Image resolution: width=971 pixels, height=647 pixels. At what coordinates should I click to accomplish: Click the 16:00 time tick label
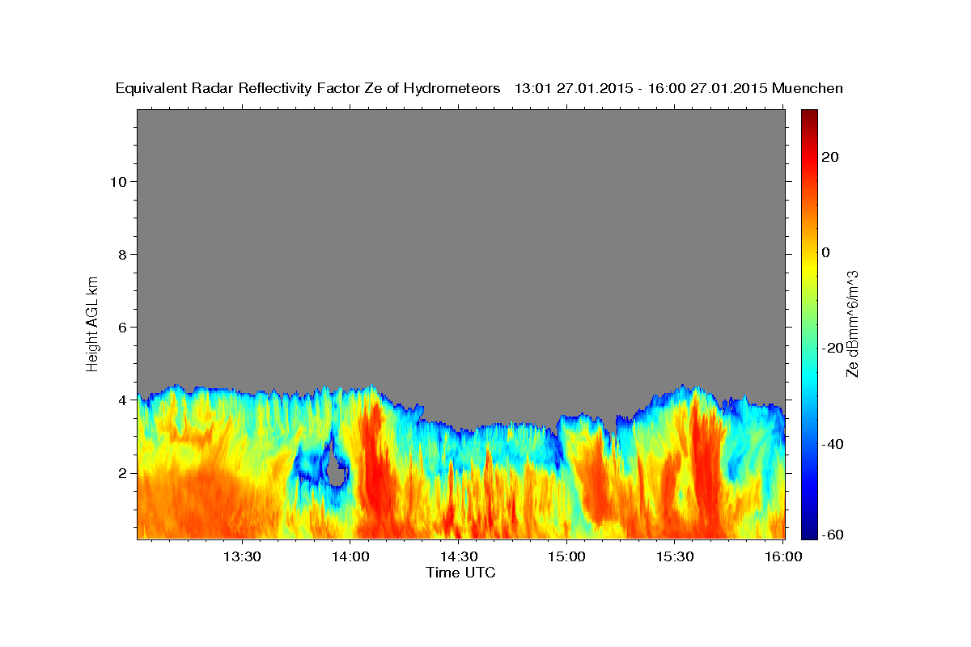point(783,556)
